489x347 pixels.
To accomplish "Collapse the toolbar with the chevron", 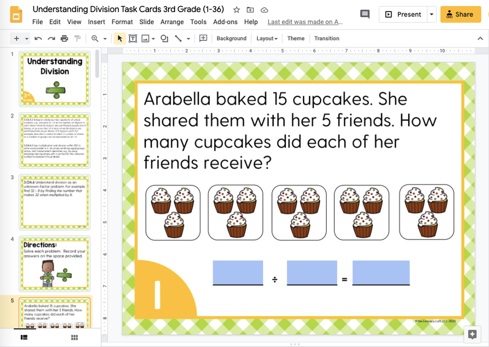I will [x=481, y=39].
